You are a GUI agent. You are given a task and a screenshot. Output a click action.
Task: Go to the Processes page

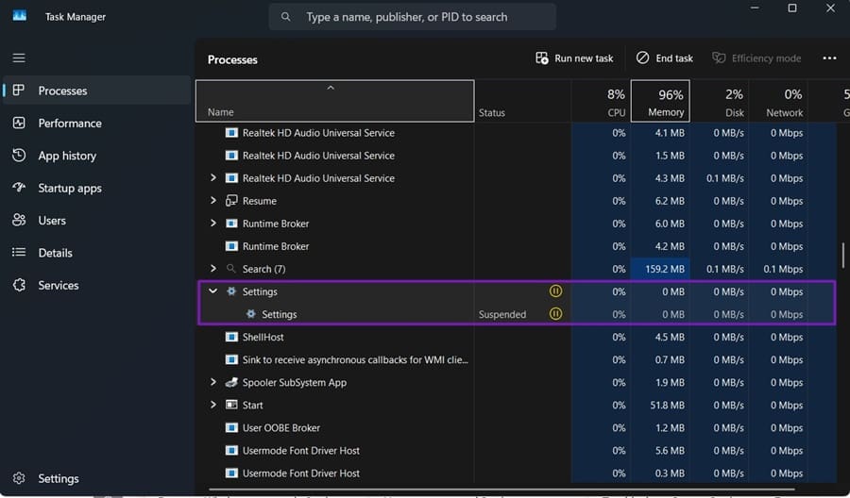coord(97,91)
